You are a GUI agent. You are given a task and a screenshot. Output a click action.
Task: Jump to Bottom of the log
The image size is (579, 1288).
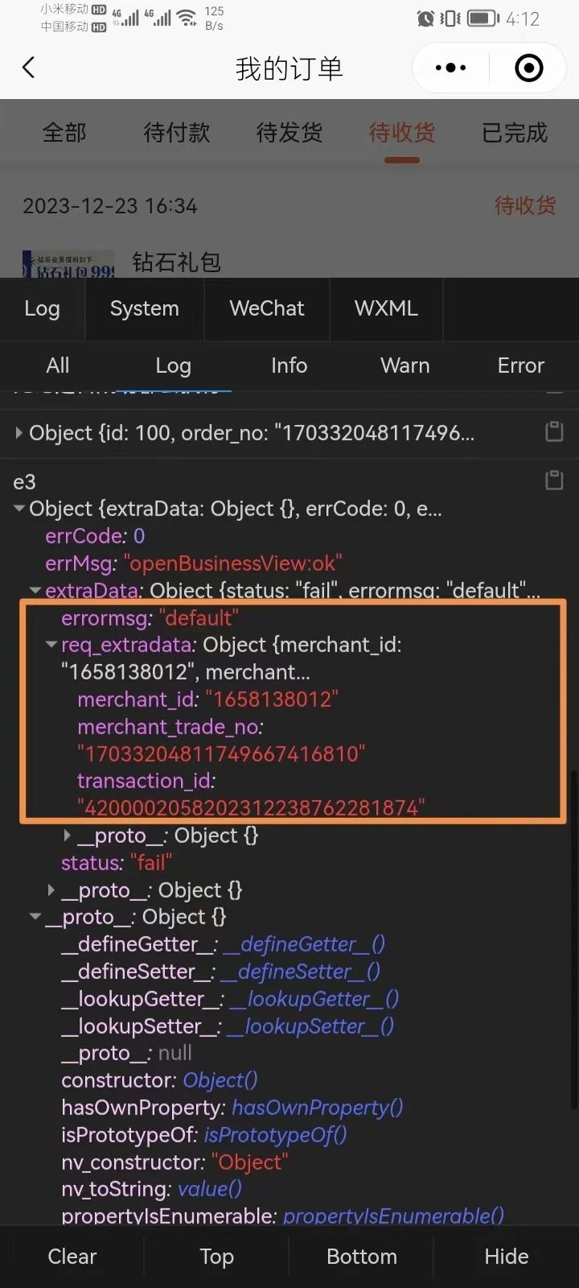tap(362, 1257)
